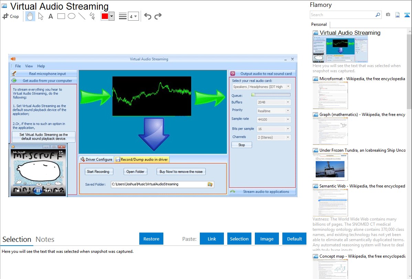
Task: Click the line thickness icon
Action: click(122, 16)
